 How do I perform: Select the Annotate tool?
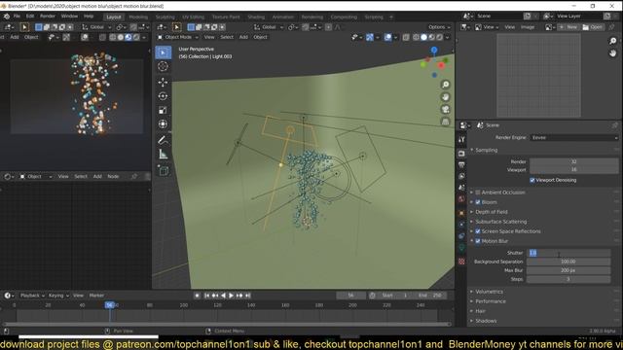point(163,140)
